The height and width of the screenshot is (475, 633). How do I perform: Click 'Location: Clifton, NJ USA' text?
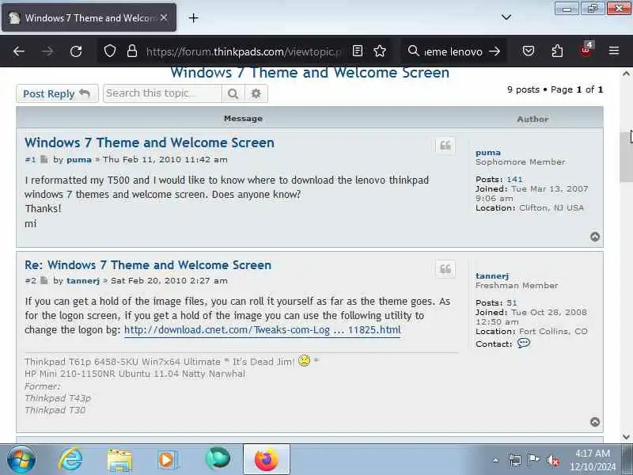point(529,208)
